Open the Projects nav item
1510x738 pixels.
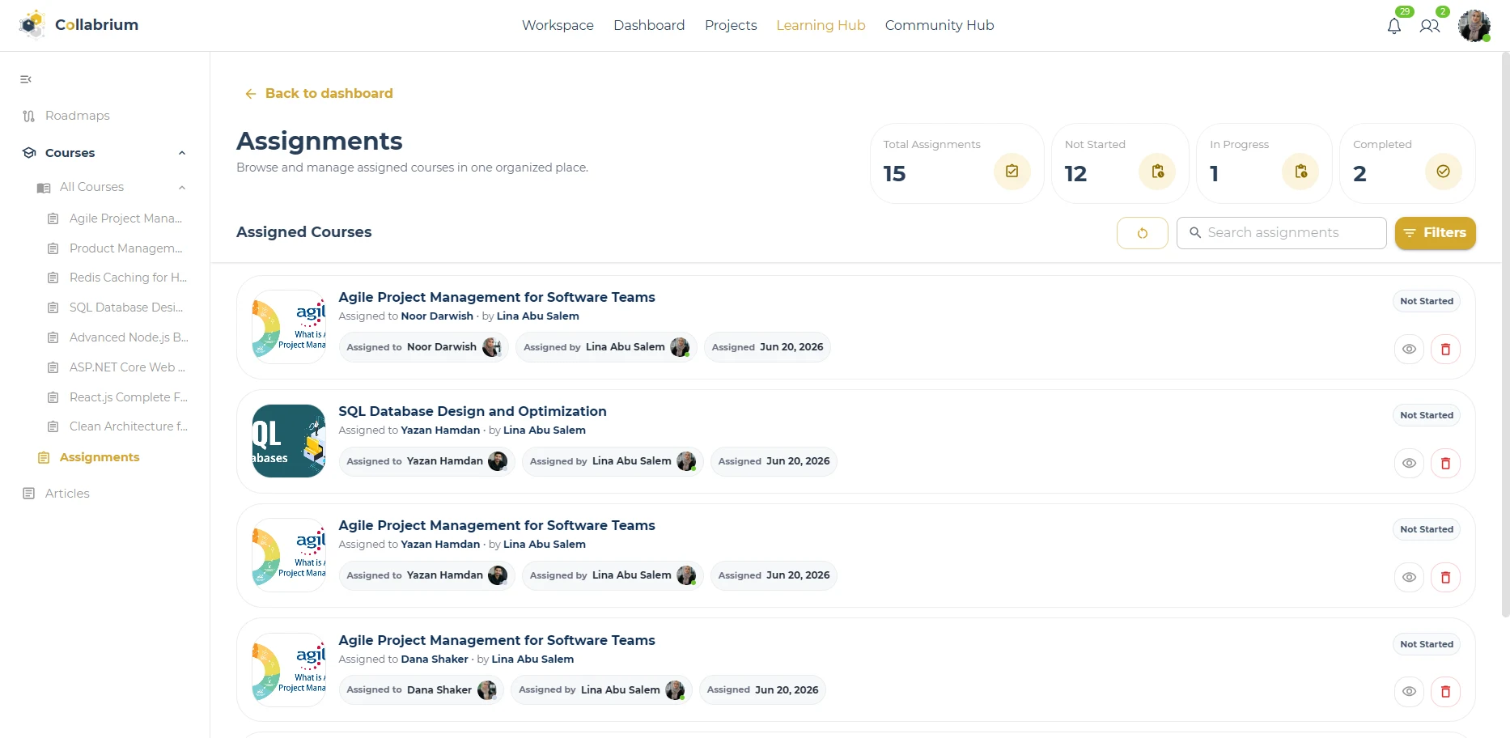731,25
